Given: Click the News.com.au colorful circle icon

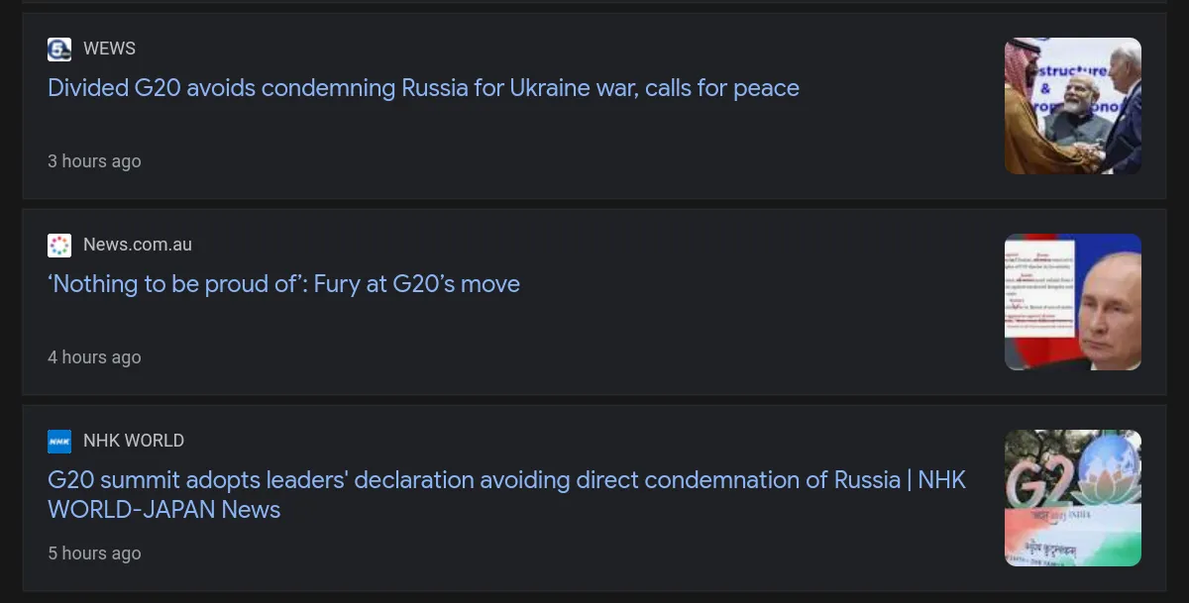Looking at the screenshot, I should coord(59,246).
